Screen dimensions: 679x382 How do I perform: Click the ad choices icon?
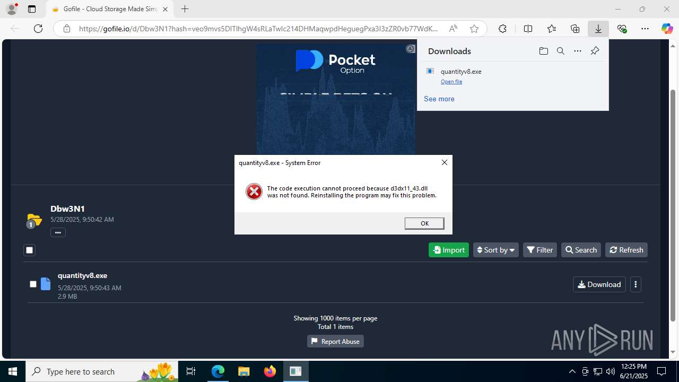pyautogui.click(x=410, y=49)
